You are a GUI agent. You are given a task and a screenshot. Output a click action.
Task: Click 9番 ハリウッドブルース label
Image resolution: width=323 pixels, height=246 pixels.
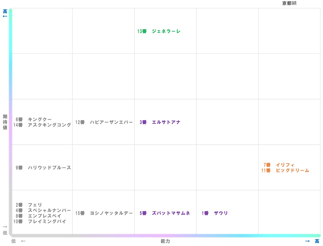tap(43, 168)
